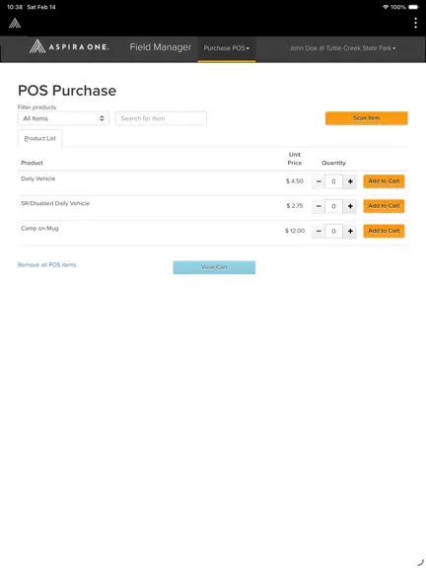
Task: Increase SR/Disabled Daily Vehicle quantity
Action: click(x=350, y=206)
